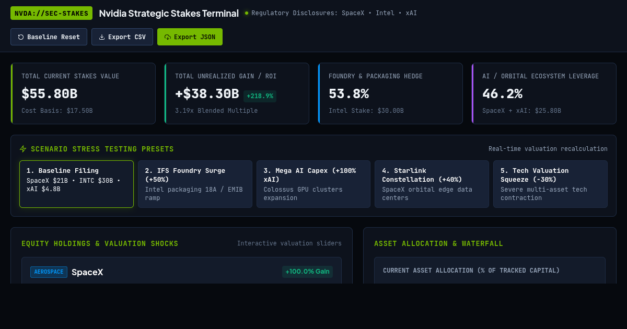627x329 pixels.
Task: Click the green status dot beside Regulatory Disclosures
Action: coord(246,13)
